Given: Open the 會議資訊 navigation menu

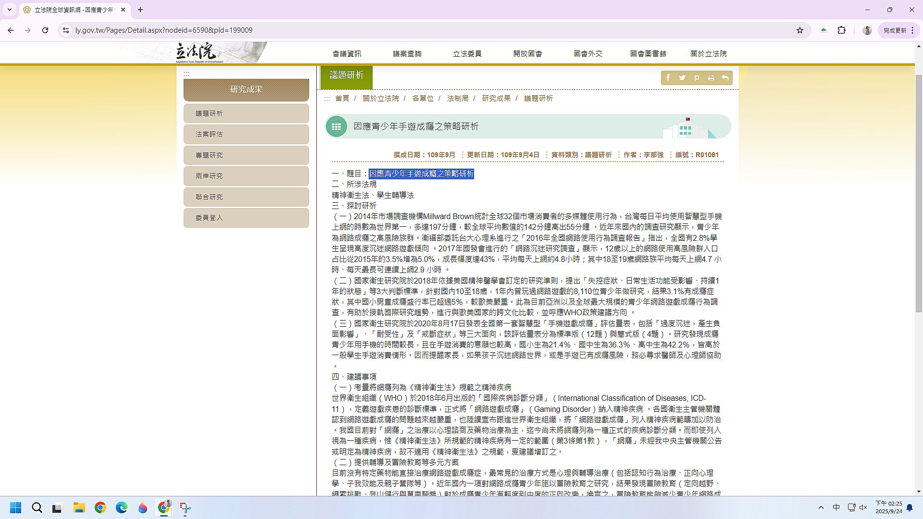Looking at the screenshot, I should click(x=347, y=54).
